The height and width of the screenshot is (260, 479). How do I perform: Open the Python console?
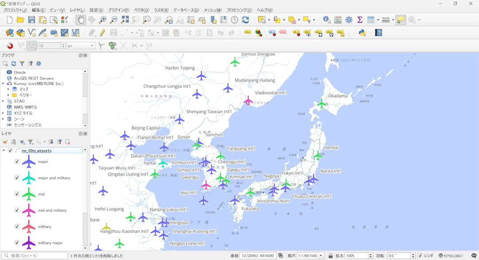tap(362, 33)
